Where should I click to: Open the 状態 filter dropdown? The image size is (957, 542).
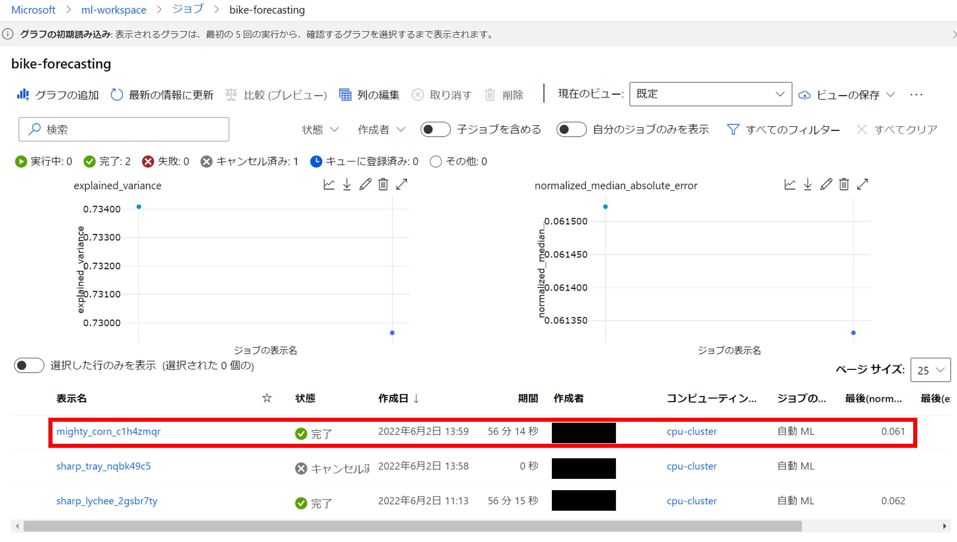[x=320, y=129]
